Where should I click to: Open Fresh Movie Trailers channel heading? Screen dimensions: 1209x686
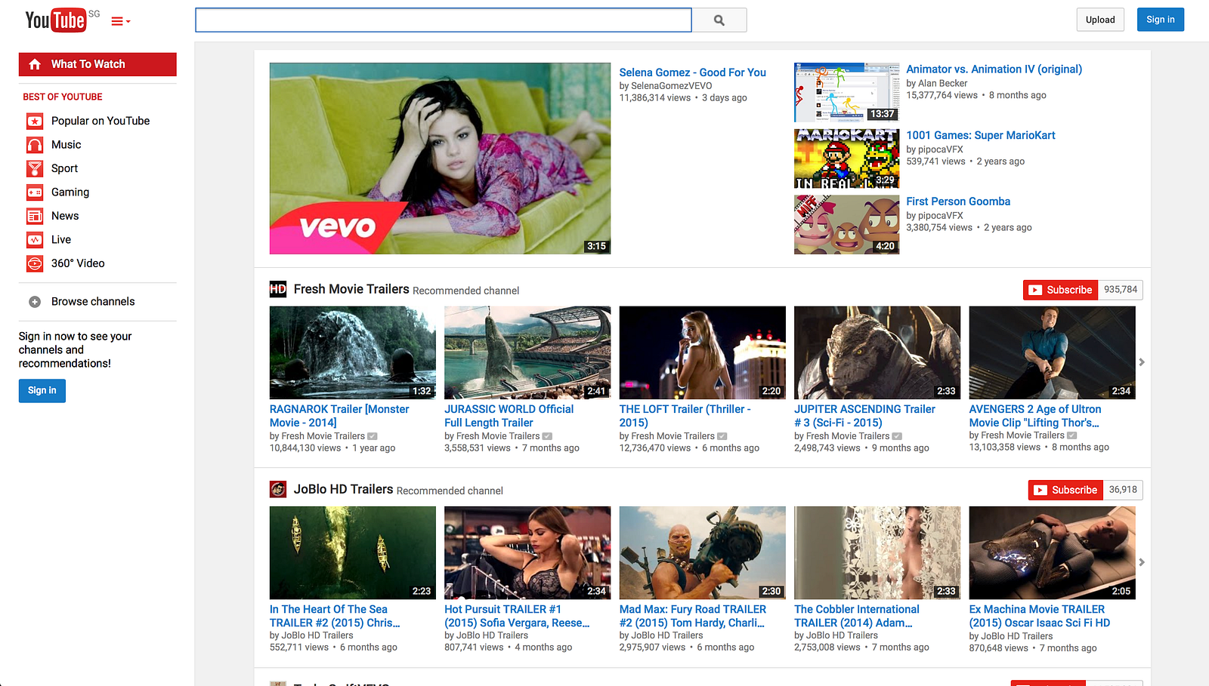tap(351, 289)
